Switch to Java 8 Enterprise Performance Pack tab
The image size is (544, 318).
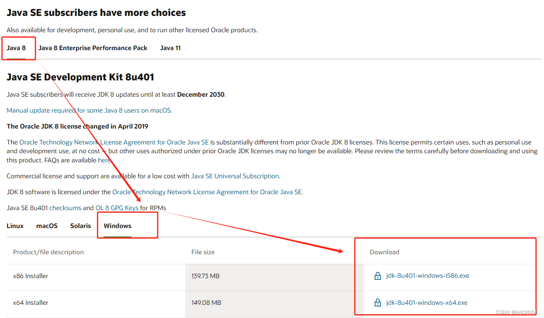point(93,48)
